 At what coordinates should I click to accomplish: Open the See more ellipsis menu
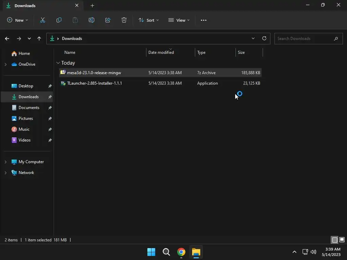point(204,20)
